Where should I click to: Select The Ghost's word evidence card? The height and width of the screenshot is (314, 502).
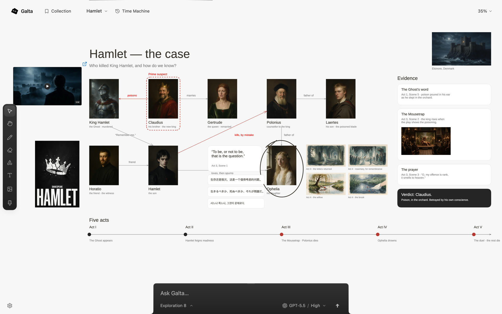pyautogui.click(x=444, y=94)
